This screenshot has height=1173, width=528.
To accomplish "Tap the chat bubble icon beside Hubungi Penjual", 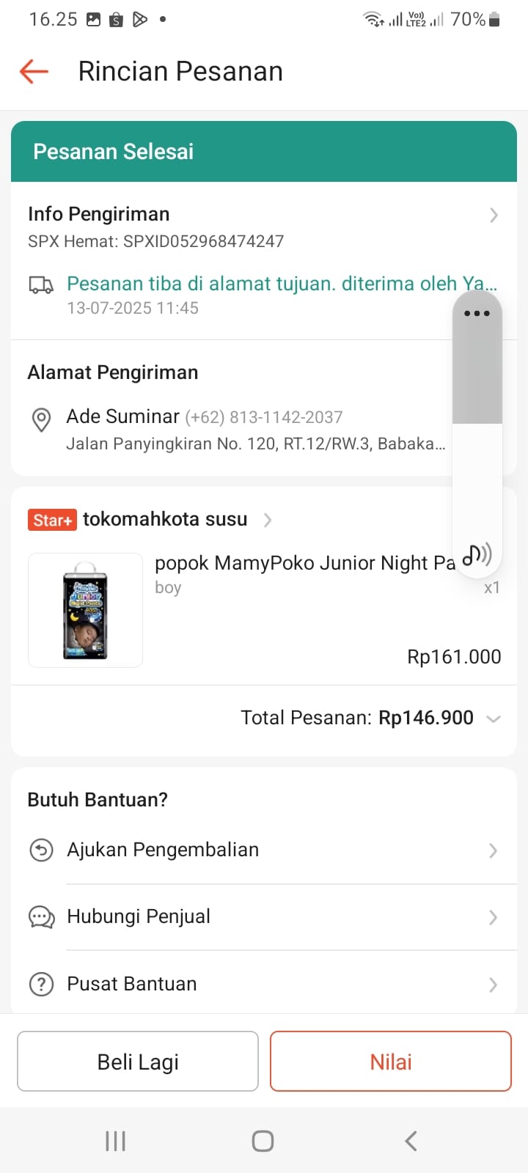I will pyautogui.click(x=41, y=917).
